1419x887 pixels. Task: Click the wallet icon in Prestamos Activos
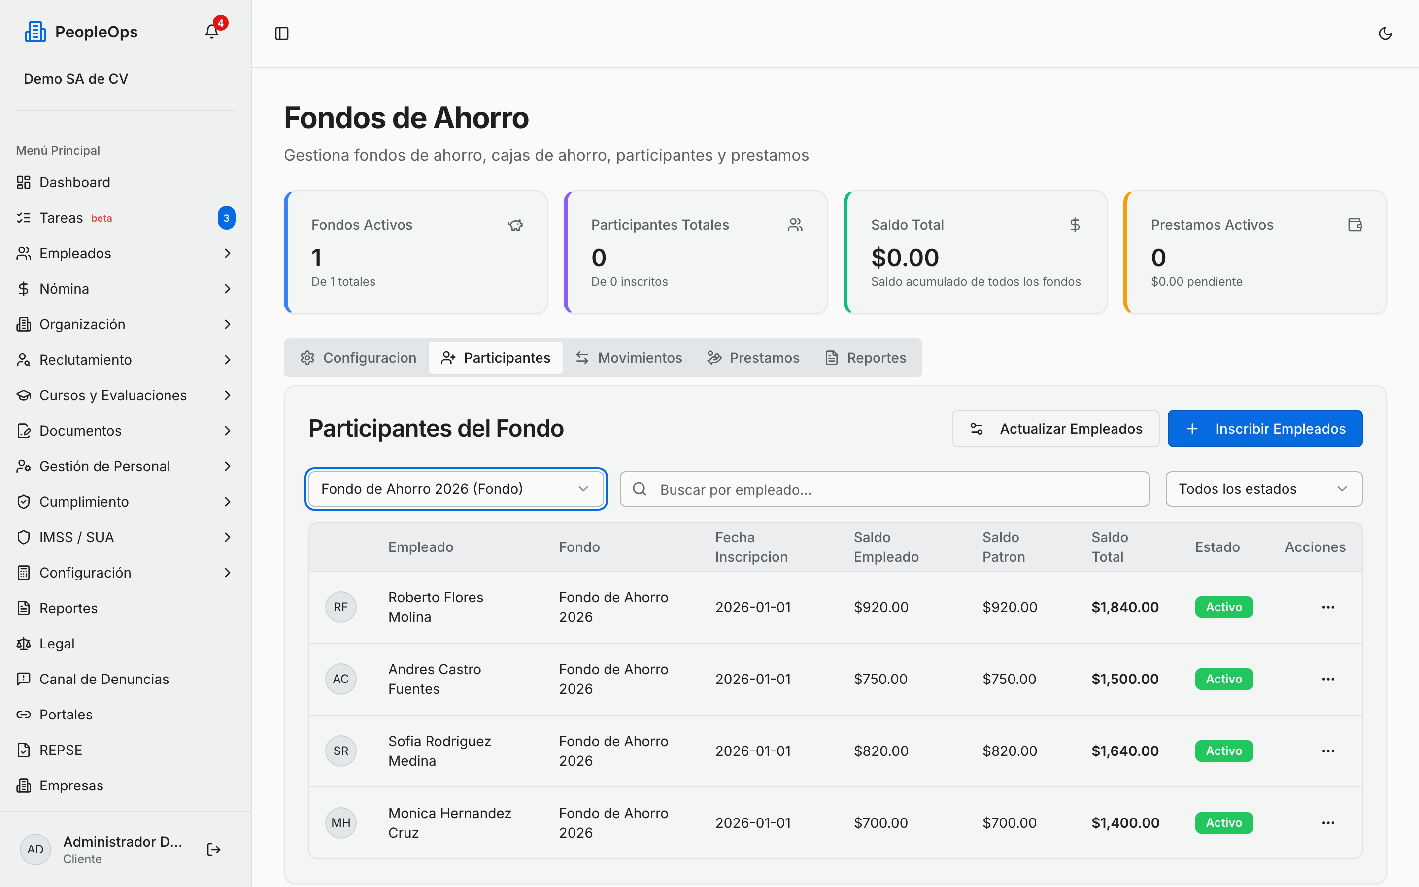[x=1354, y=225]
